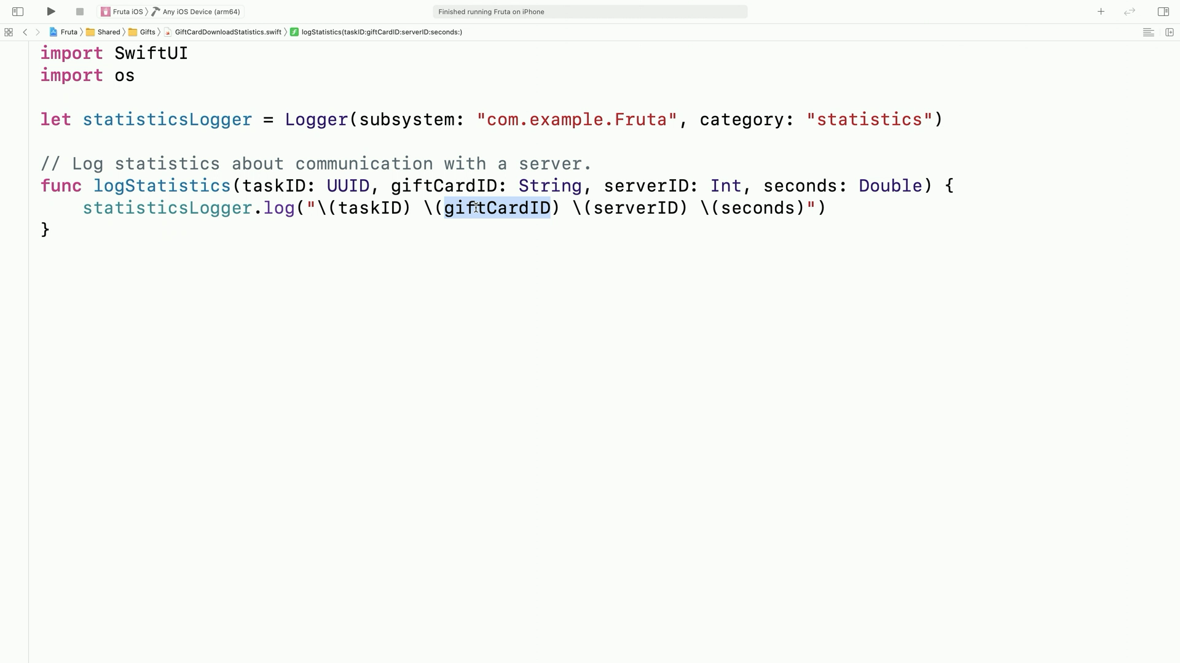Open logStatistics function breadcrumb
This screenshot has height=663, width=1180.
point(376,32)
